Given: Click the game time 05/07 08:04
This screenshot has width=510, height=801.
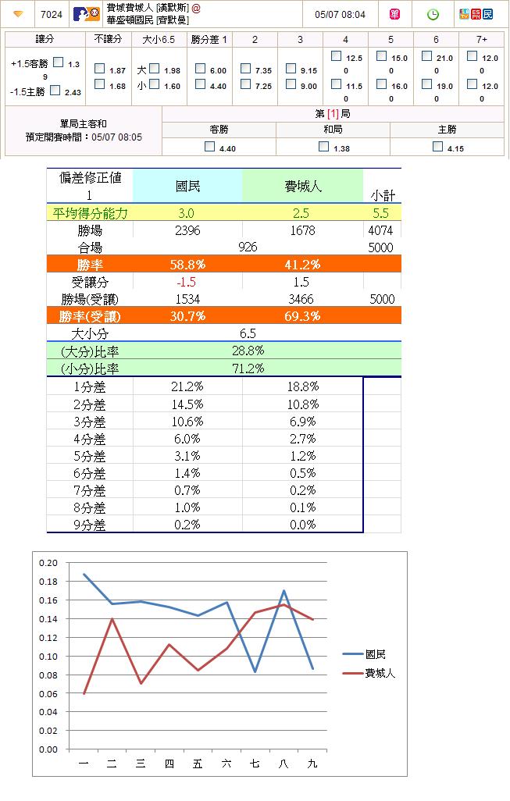Looking at the screenshot, I should click(x=340, y=15).
